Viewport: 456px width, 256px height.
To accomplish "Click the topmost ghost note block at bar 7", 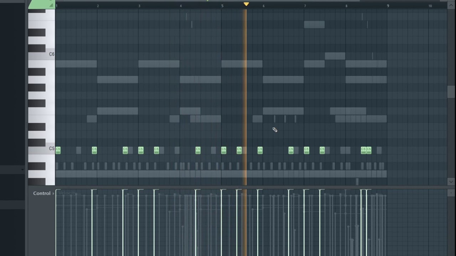I will click(x=314, y=25).
